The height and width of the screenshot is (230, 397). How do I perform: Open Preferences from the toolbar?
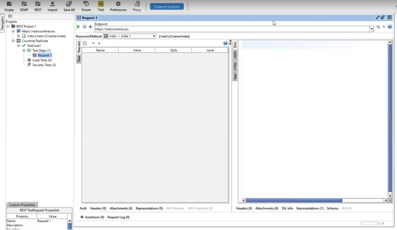click(x=118, y=6)
